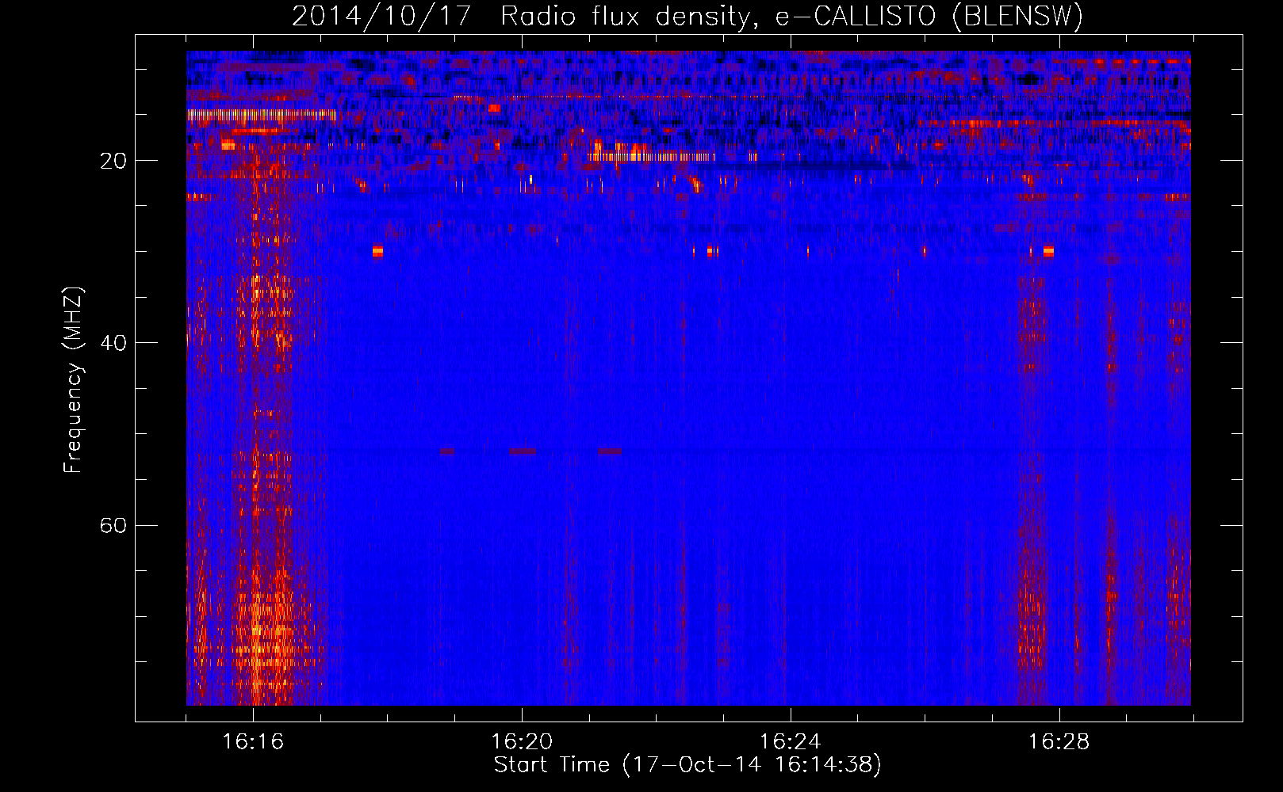This screenshot has height=792, width=1283.
Task: Click the "Frequency (MHZ)" axis label
Action: click(73, 380)
